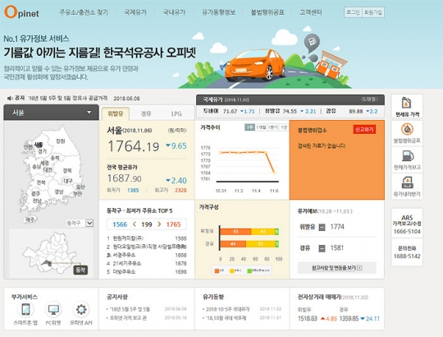Click the Opinet logo
This screenshot has height=337, width=443.
tap(21, 12)
